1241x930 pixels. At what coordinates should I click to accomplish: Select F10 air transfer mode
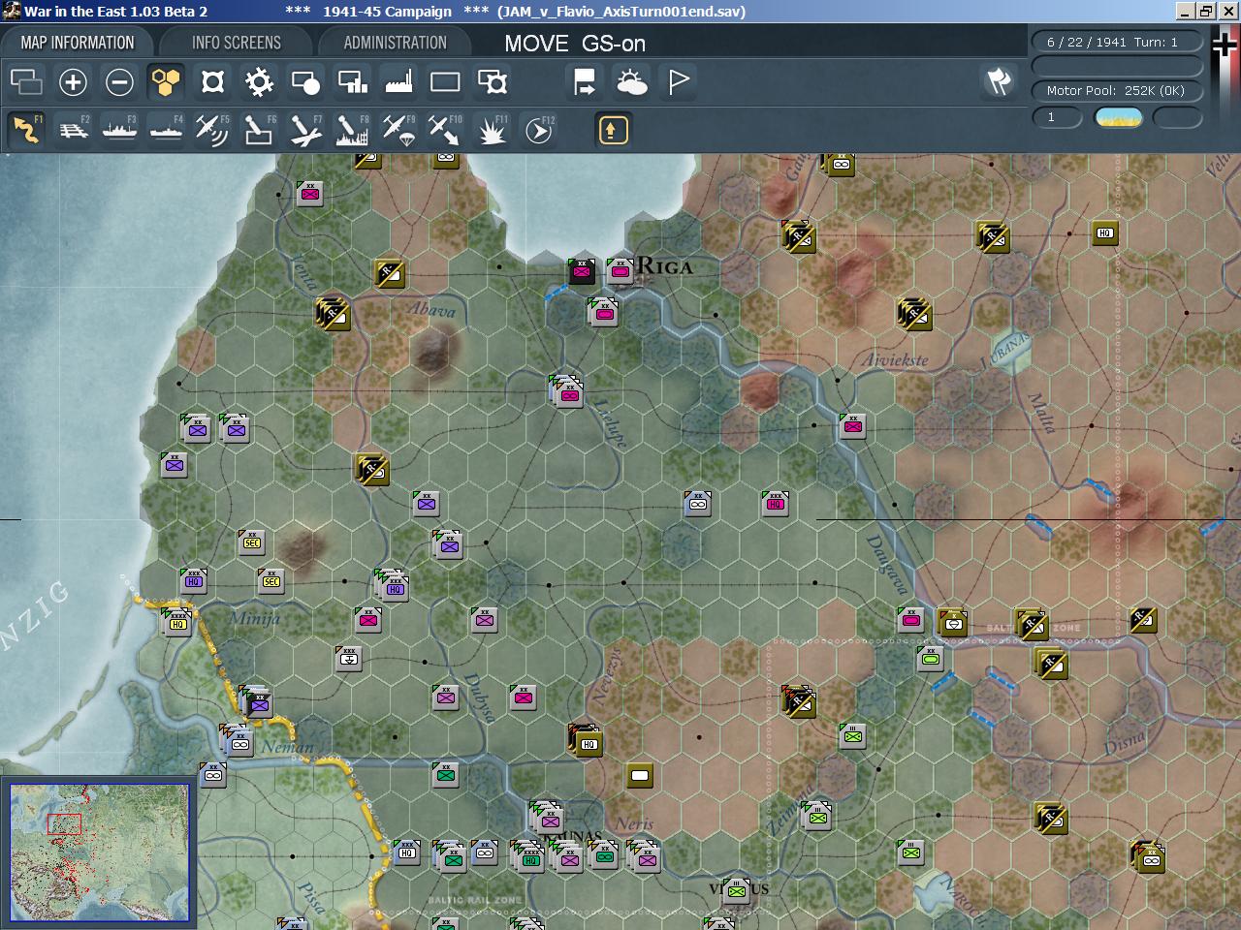pos(445,130)
